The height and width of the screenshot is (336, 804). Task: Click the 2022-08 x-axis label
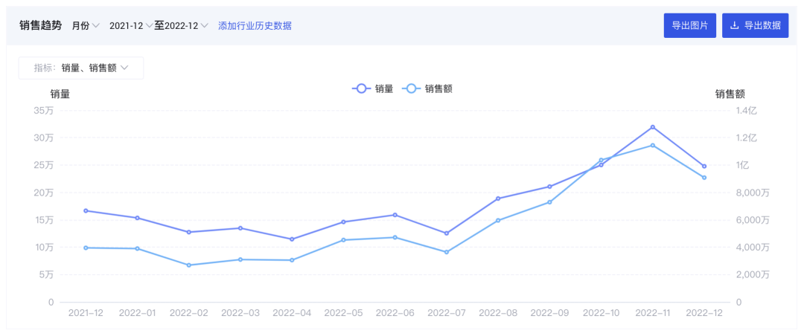point(498,313)
